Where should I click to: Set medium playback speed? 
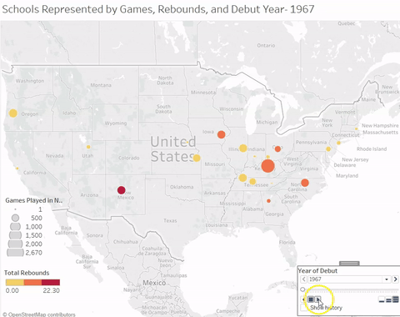coord(388,299)
